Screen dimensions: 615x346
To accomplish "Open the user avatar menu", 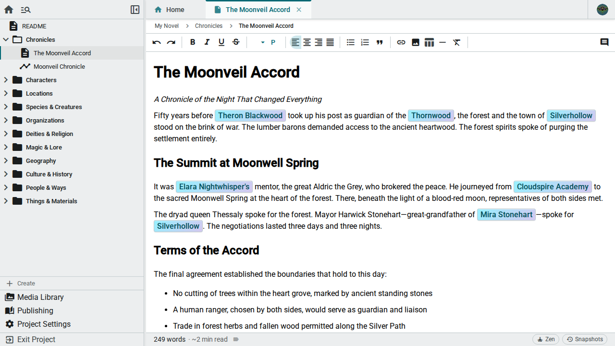I will (x=603, y=10).
